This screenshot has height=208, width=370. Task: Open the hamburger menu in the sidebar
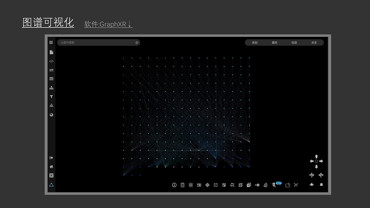pyautogui.click(x=51, y=42)
